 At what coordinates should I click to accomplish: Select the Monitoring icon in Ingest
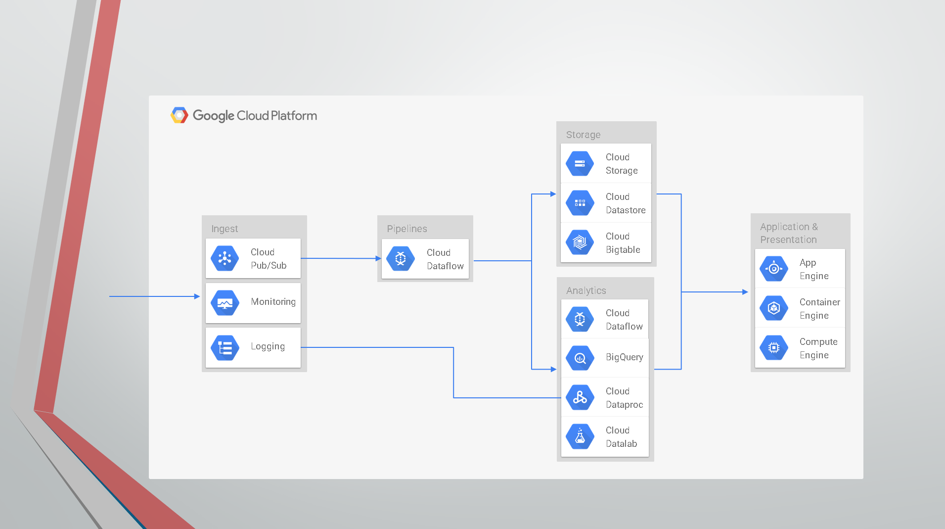tap(225, 303)
